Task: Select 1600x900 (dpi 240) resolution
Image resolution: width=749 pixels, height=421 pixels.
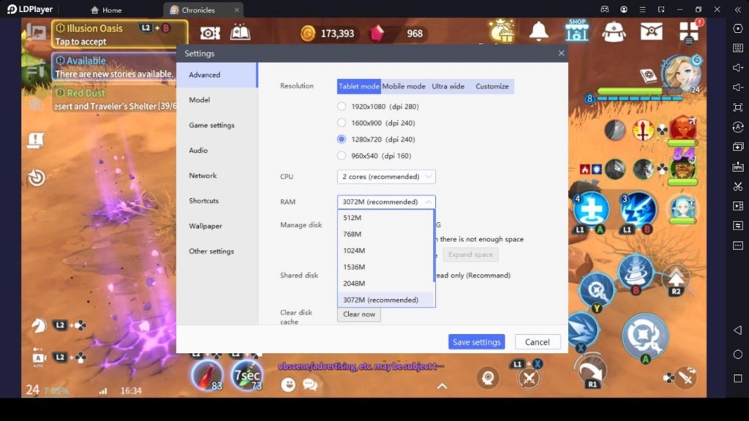Action: (341, 123)
